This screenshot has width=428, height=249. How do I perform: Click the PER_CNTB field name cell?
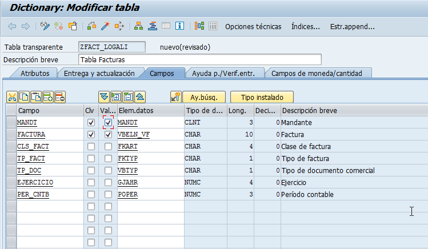(x=50, y=194)
